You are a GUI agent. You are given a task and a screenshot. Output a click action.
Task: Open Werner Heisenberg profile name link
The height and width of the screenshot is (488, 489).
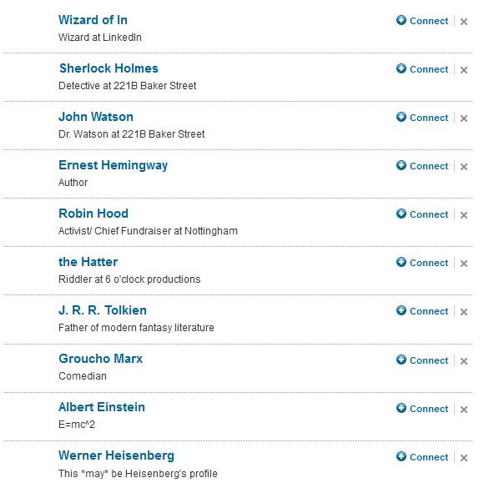click(x=116, y=455)
